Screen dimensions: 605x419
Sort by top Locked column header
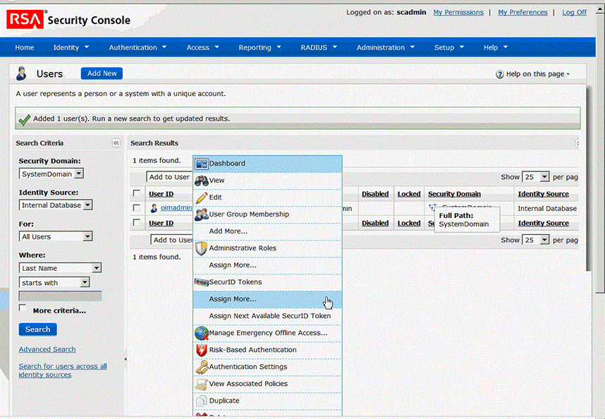pos(409,194)
